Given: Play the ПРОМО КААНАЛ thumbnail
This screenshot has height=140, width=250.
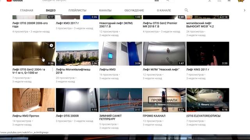Looking at the screenshot, I should pos(164,100).
